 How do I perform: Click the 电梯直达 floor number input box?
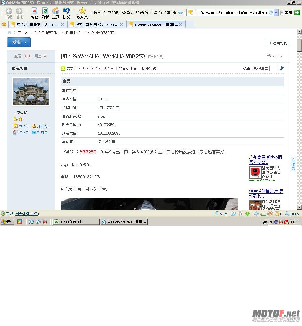click(273, 68)
